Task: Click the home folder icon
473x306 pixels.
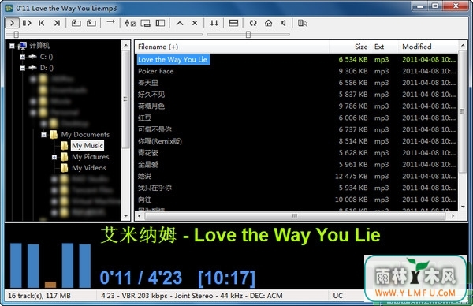Action: tap(268, 23)
